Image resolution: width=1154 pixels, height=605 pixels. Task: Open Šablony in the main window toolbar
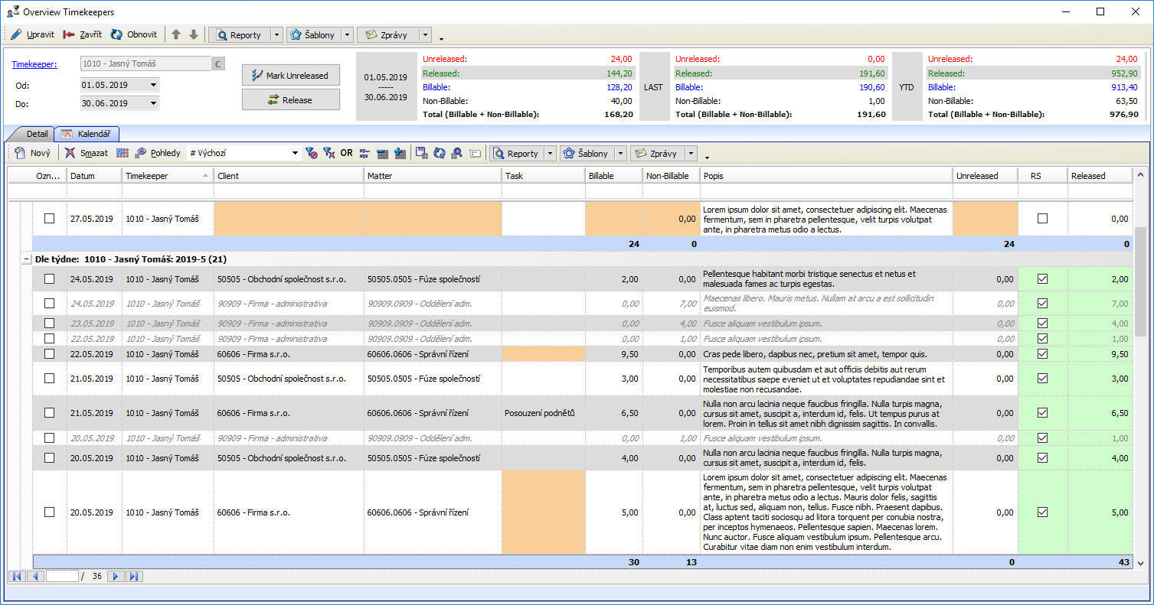coord(313,35)
